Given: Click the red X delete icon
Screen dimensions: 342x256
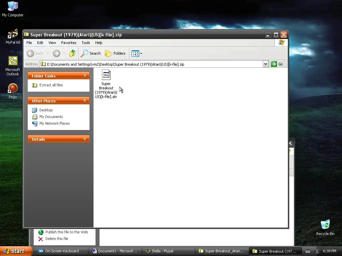Looking at the screenshot, I should (40, 239).
